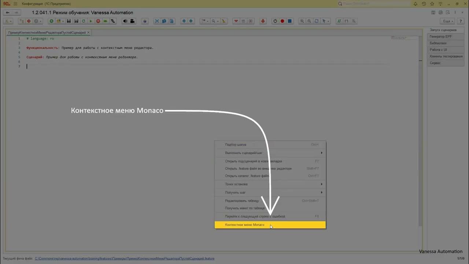Click the Reload feature file icon
Image resolution: width=469 pixels, height=264 pixels.
[84, 21]
